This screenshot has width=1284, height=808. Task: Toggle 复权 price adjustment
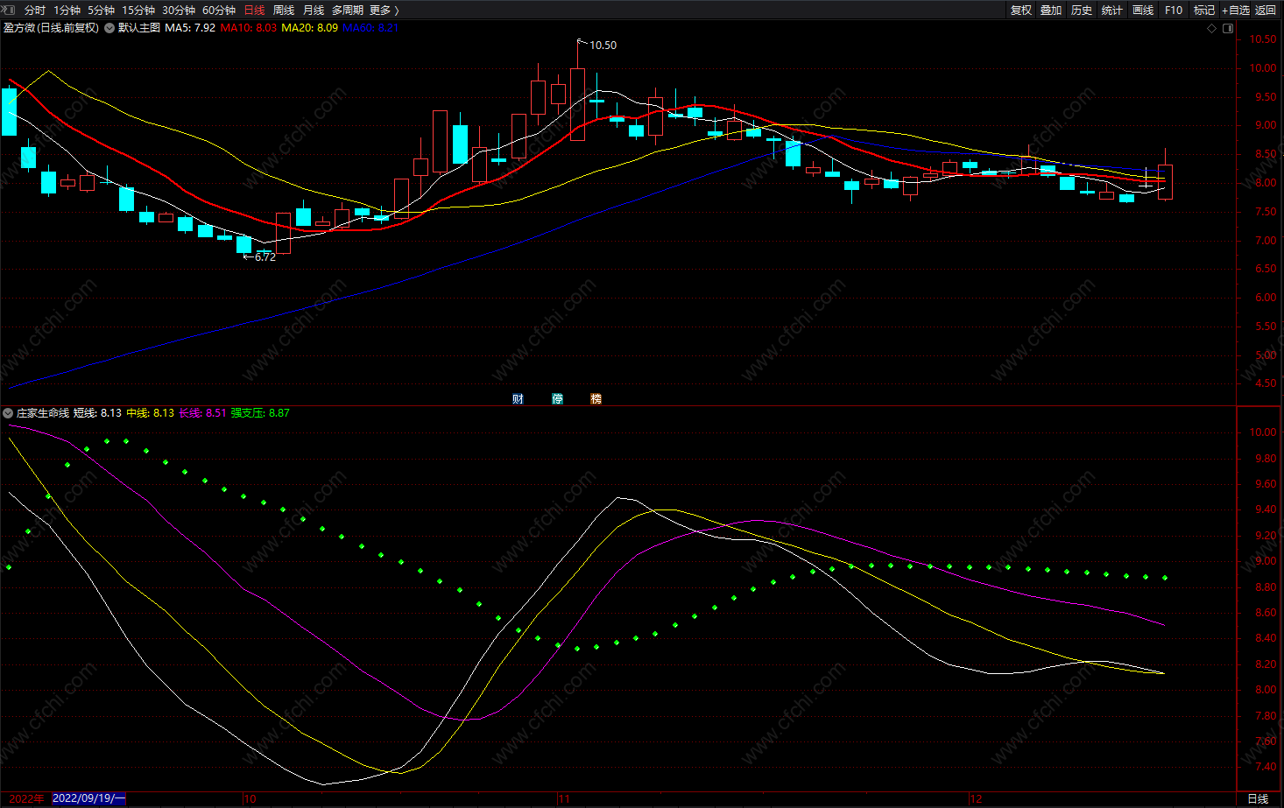click(x=1021, y=11)
